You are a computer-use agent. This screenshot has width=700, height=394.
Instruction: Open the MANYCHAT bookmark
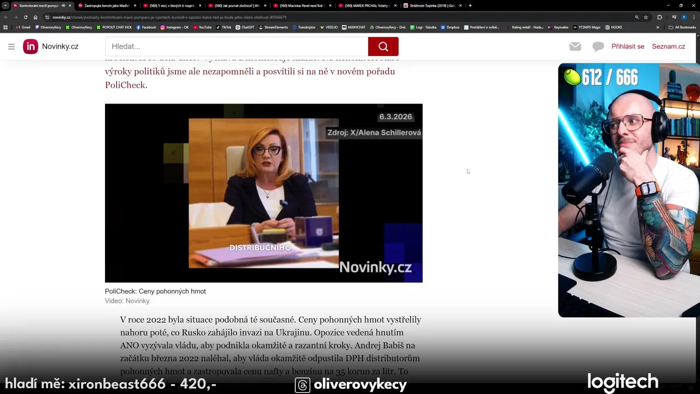point(353,27)
